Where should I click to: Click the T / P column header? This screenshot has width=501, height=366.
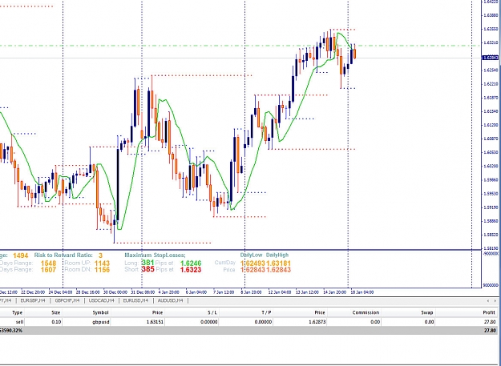(x=266, y=312)
